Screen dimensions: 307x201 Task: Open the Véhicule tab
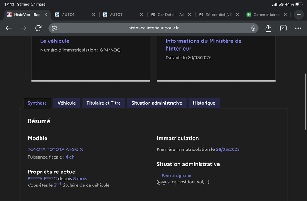66,103
